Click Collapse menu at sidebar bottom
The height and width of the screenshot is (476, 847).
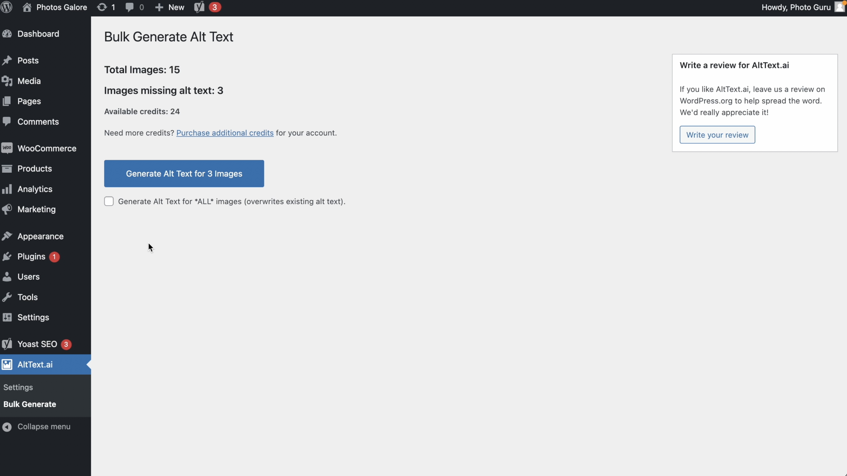pyautogui.click(x=44, y=427)
